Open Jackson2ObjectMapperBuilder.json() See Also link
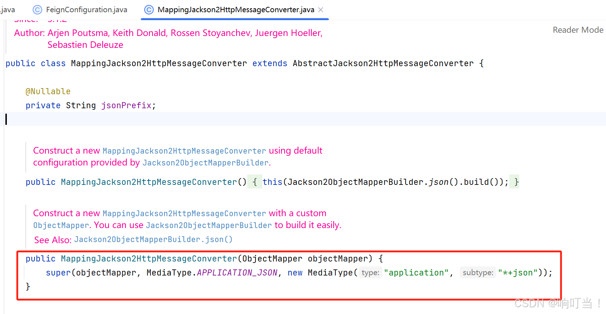This screenshot has height=314, width=606. coord(153,240)
